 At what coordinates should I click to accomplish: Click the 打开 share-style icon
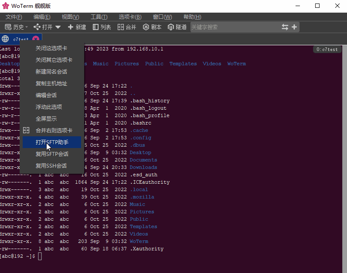tap(37, 27)
